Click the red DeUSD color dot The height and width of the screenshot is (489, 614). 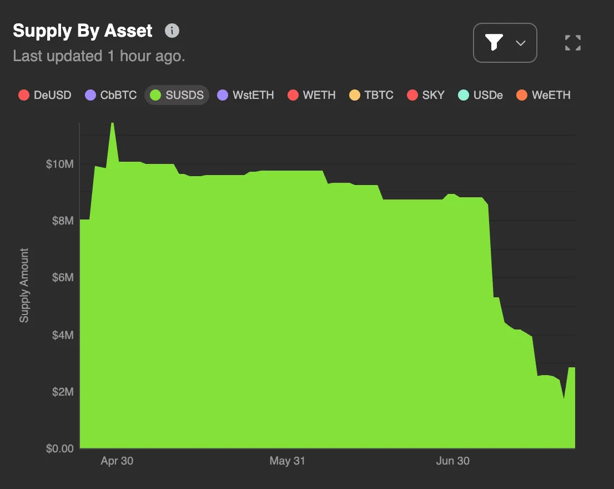[24, 95]
